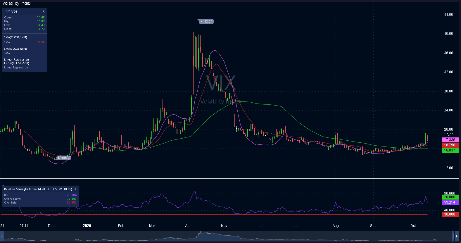Click the navigator's left range handle
461x243 pixels.
3,236
